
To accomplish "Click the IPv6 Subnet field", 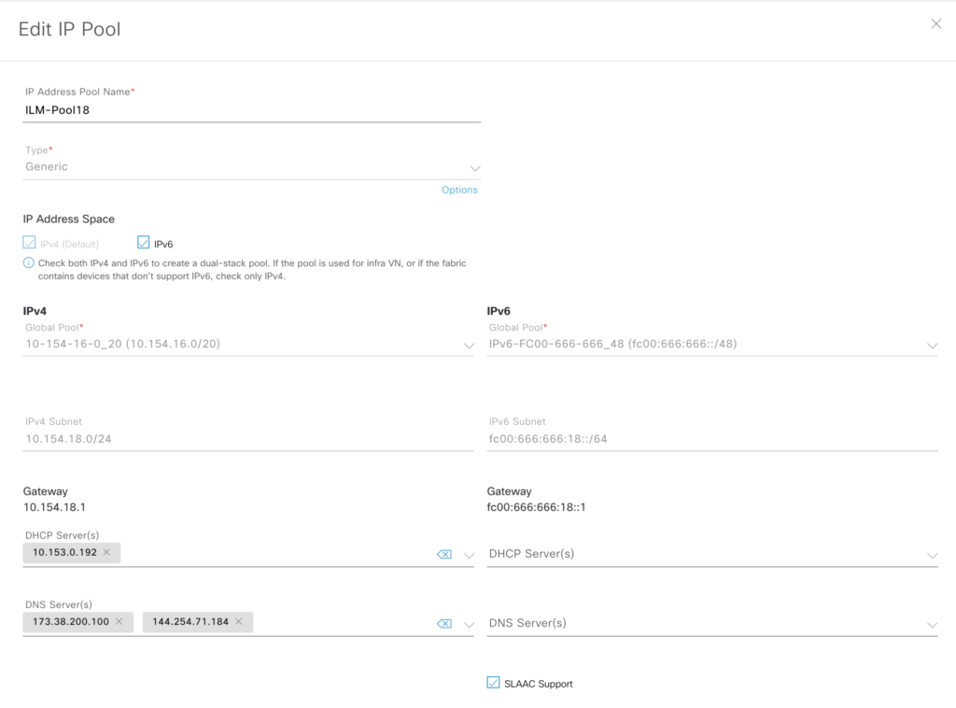I will (711, 439).
